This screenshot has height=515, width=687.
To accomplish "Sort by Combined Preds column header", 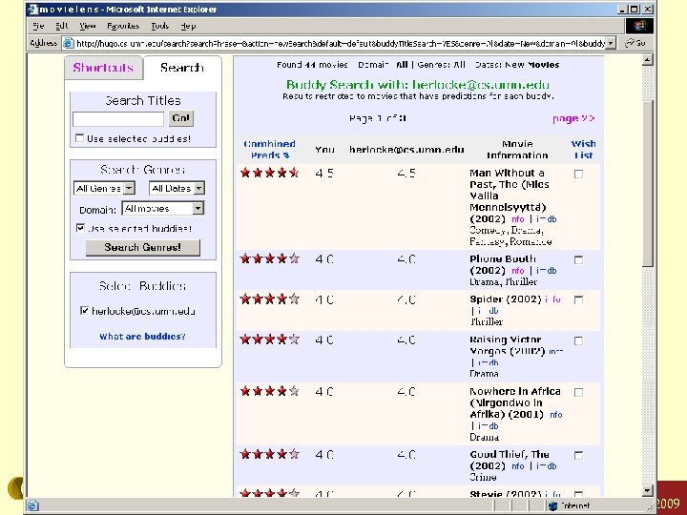I will click(x=269, y=150).
